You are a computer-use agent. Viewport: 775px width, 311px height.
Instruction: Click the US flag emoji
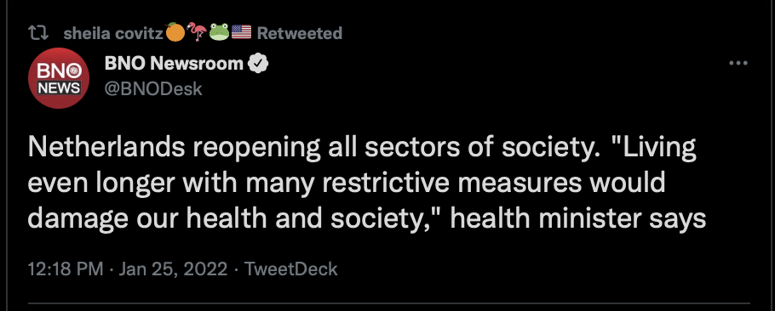[x=241, y=33]
